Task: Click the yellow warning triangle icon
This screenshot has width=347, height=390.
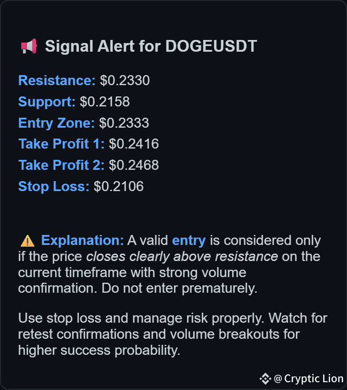Action: (x=27, y=241)
